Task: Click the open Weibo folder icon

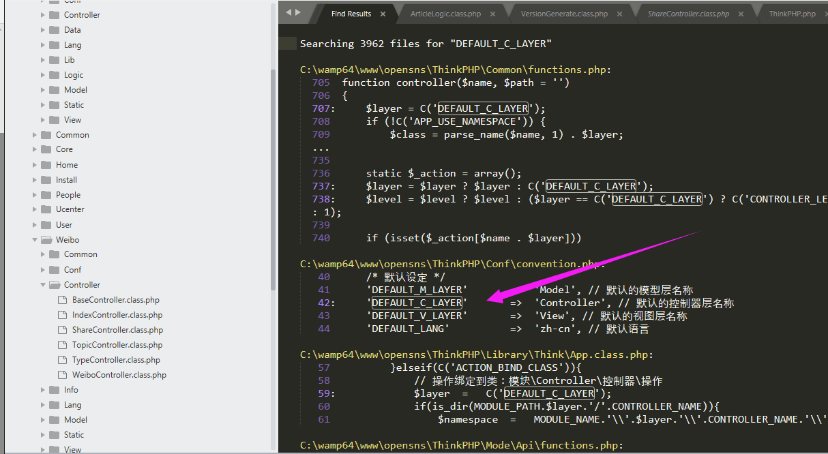Action: coord(46,240)
